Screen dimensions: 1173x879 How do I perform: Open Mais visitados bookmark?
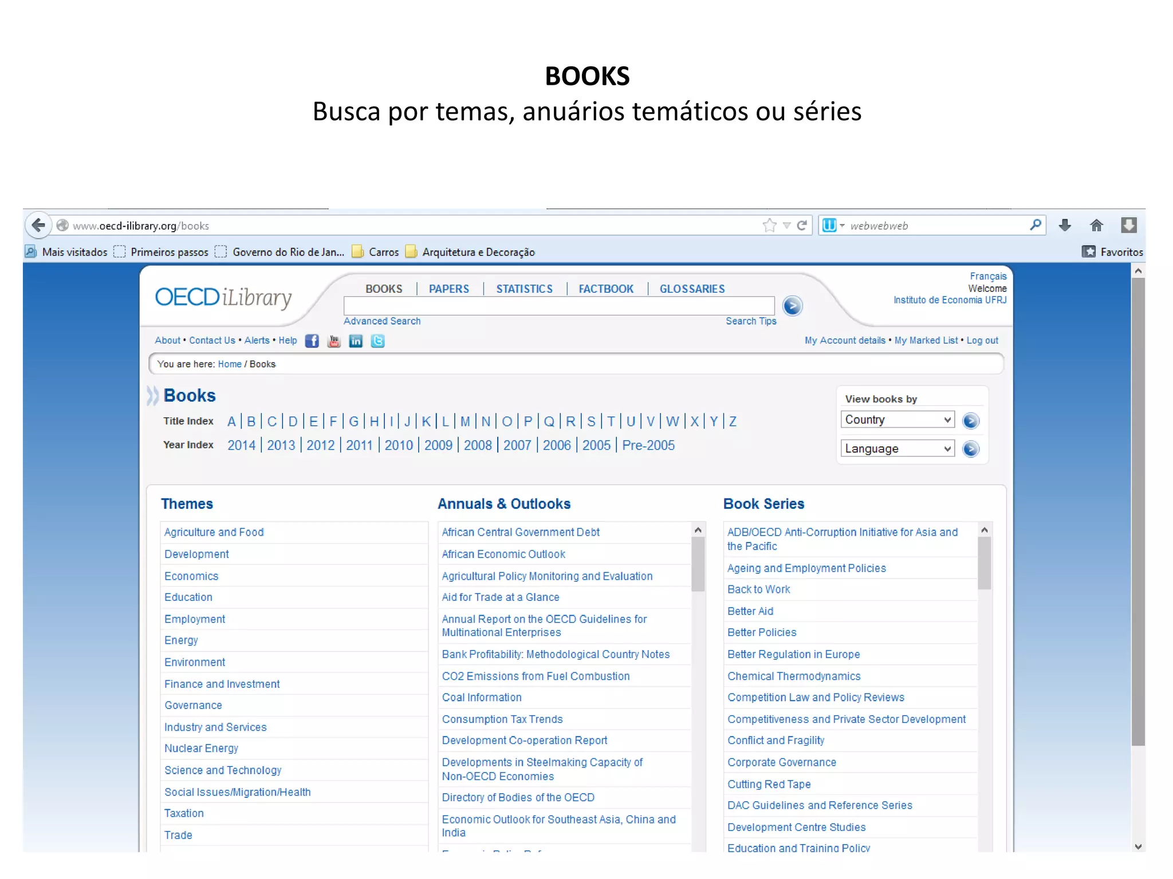(66, 252)
